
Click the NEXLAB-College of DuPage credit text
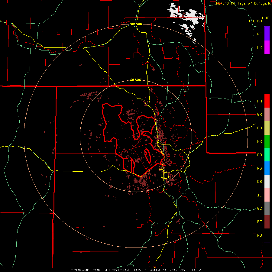[x=241, y=3]
